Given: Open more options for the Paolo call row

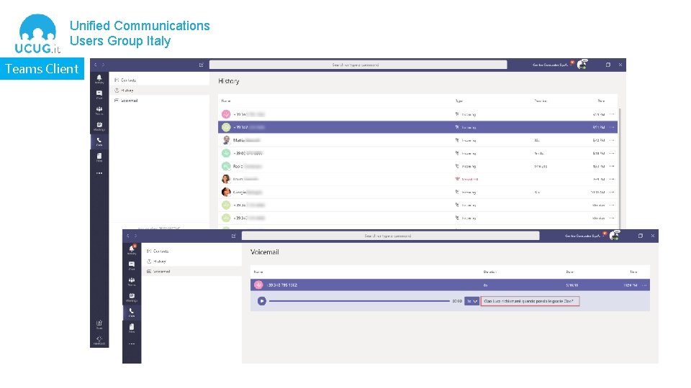Looking at the screenshot, I should click(612, 166).
